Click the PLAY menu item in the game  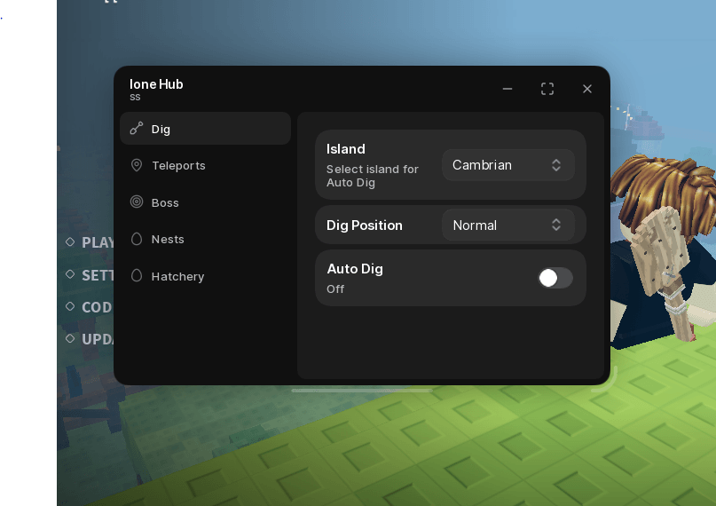tap(98, 242)
